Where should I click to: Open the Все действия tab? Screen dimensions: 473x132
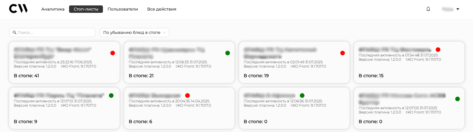click(x=162, y=9)
